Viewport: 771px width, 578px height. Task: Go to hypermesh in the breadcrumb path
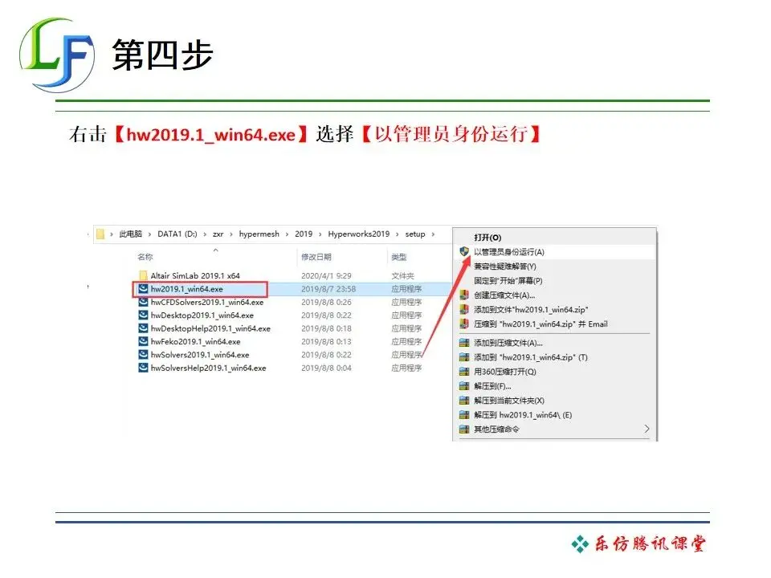259,234
